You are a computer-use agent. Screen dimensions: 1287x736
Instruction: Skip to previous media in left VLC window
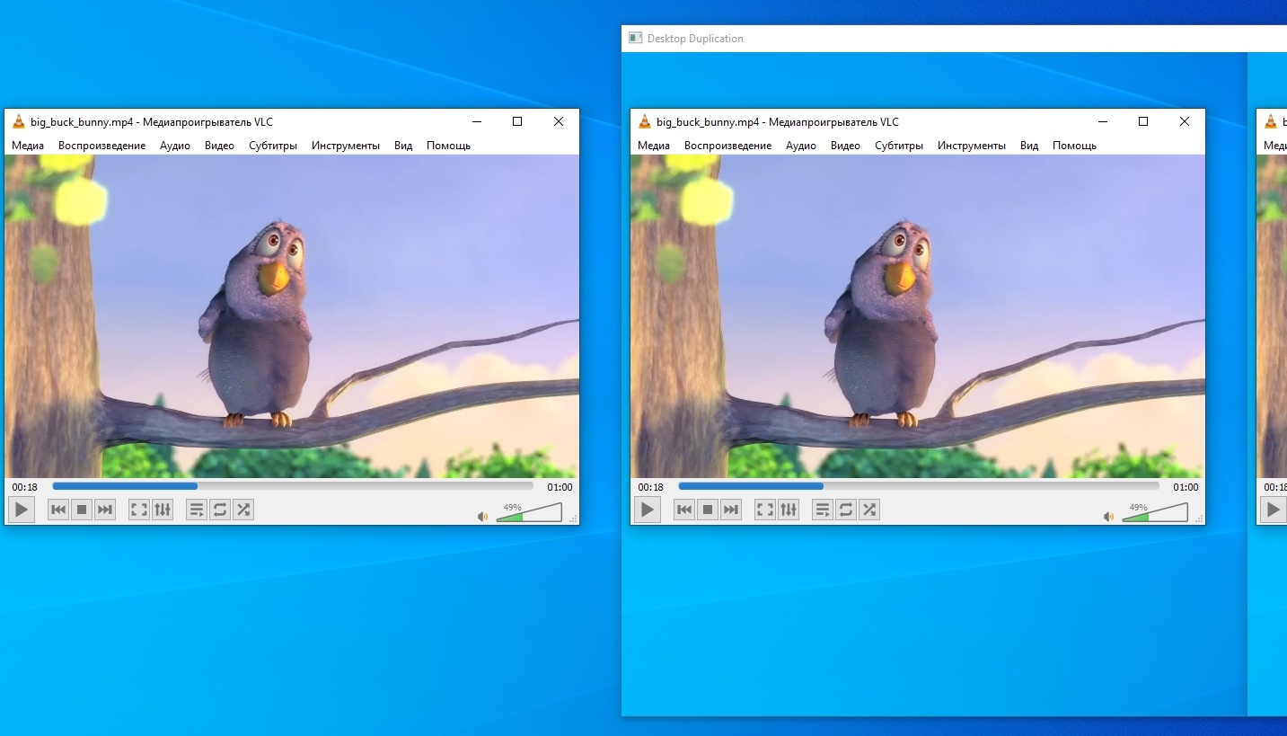58,510
